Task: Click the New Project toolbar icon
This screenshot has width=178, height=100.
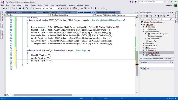Action: (13, 9)
